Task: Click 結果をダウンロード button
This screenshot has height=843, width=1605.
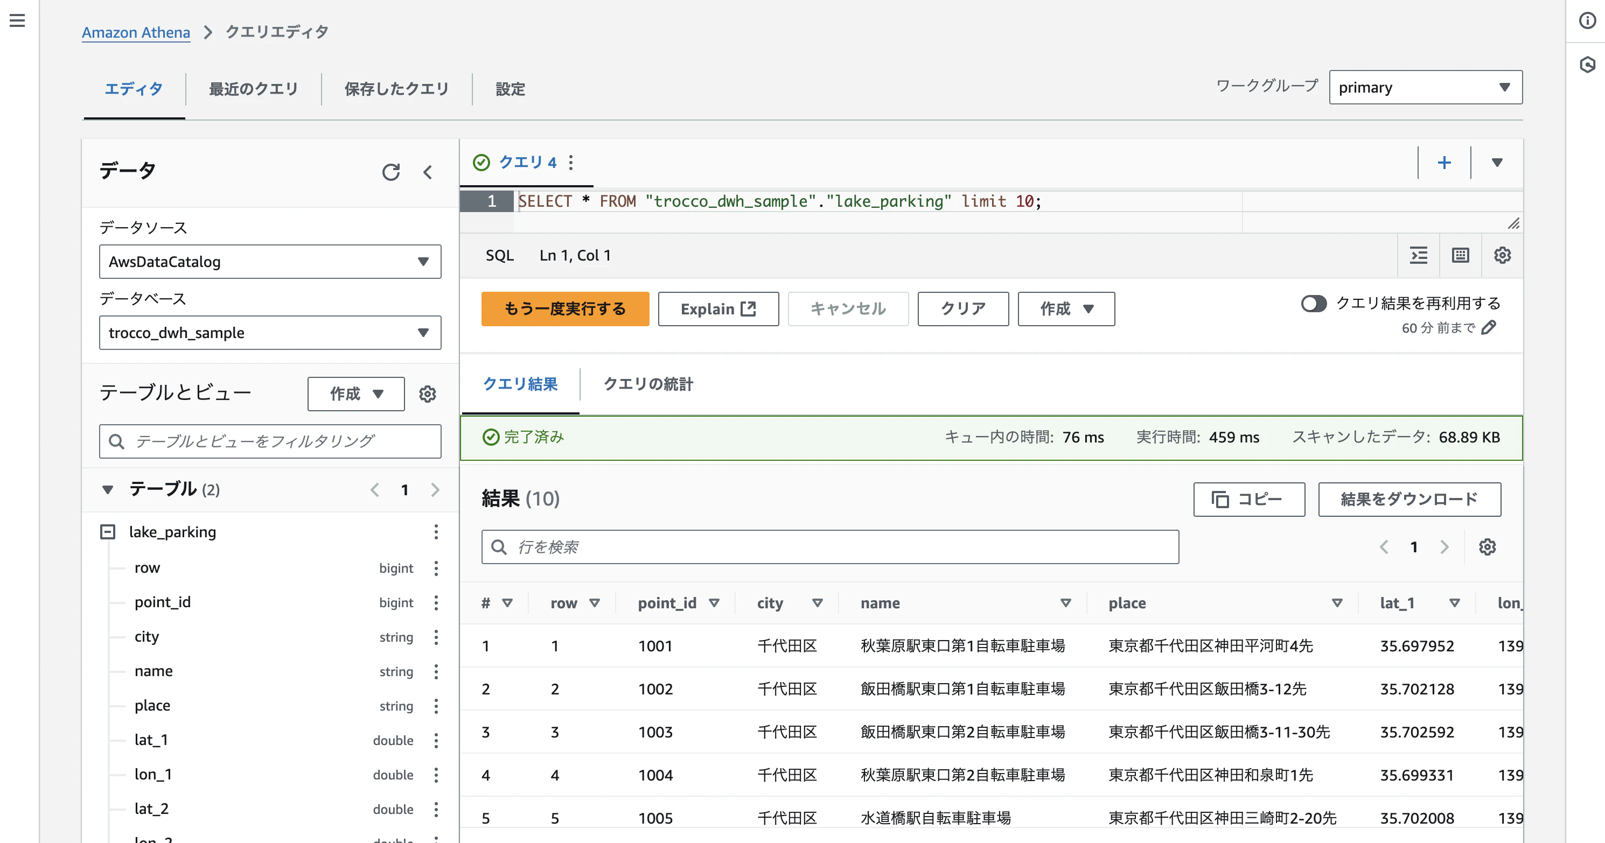Action: point(1409,500)
